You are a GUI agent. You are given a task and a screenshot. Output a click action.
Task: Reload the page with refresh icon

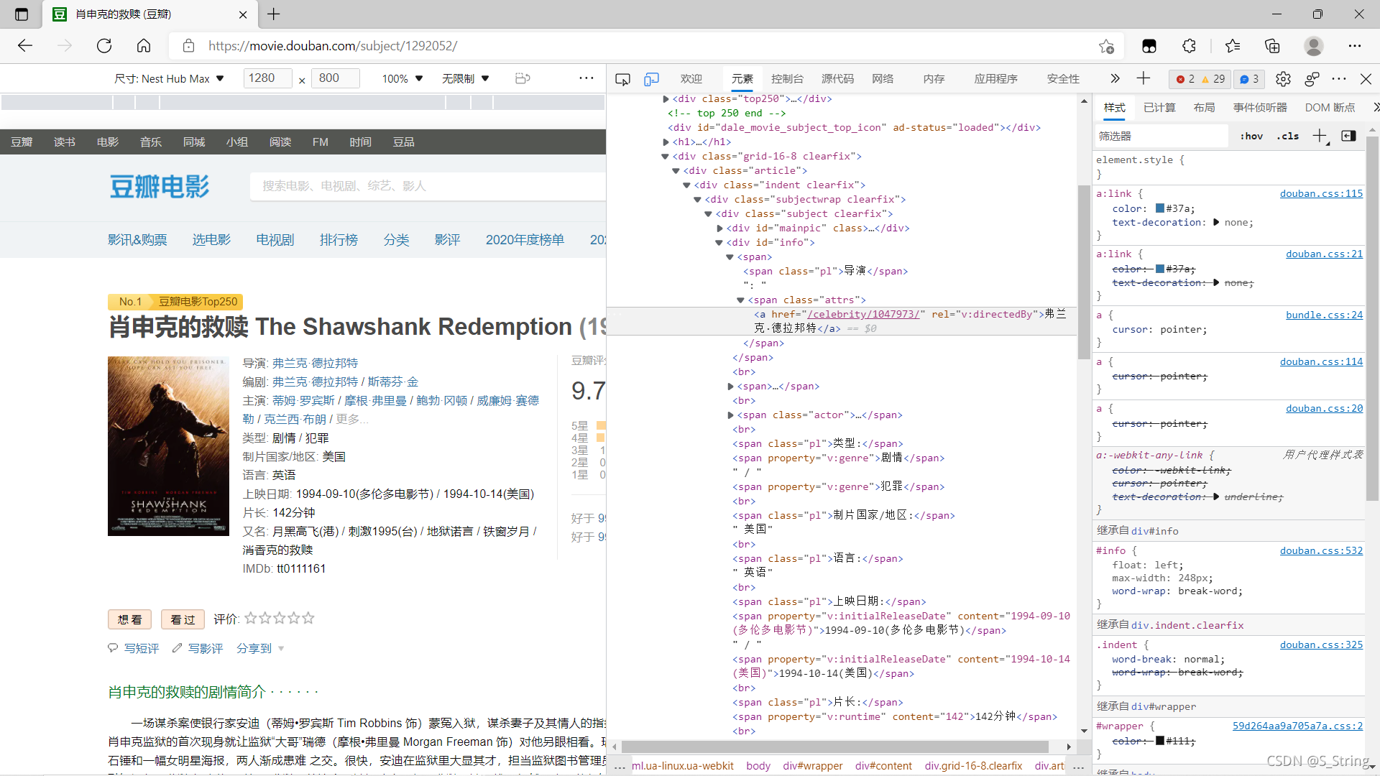(104, 46)
